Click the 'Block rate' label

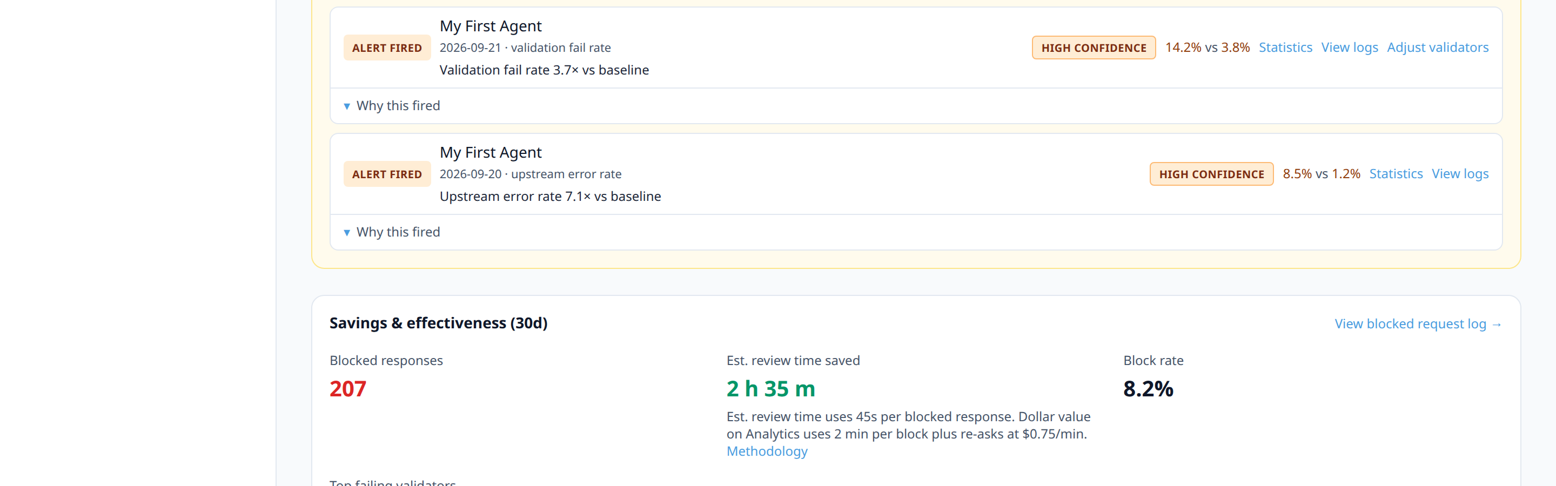(1153, 360)
